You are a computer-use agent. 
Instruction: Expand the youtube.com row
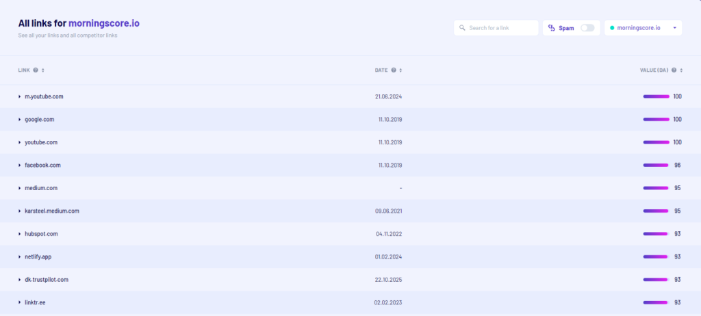[20, 142]
